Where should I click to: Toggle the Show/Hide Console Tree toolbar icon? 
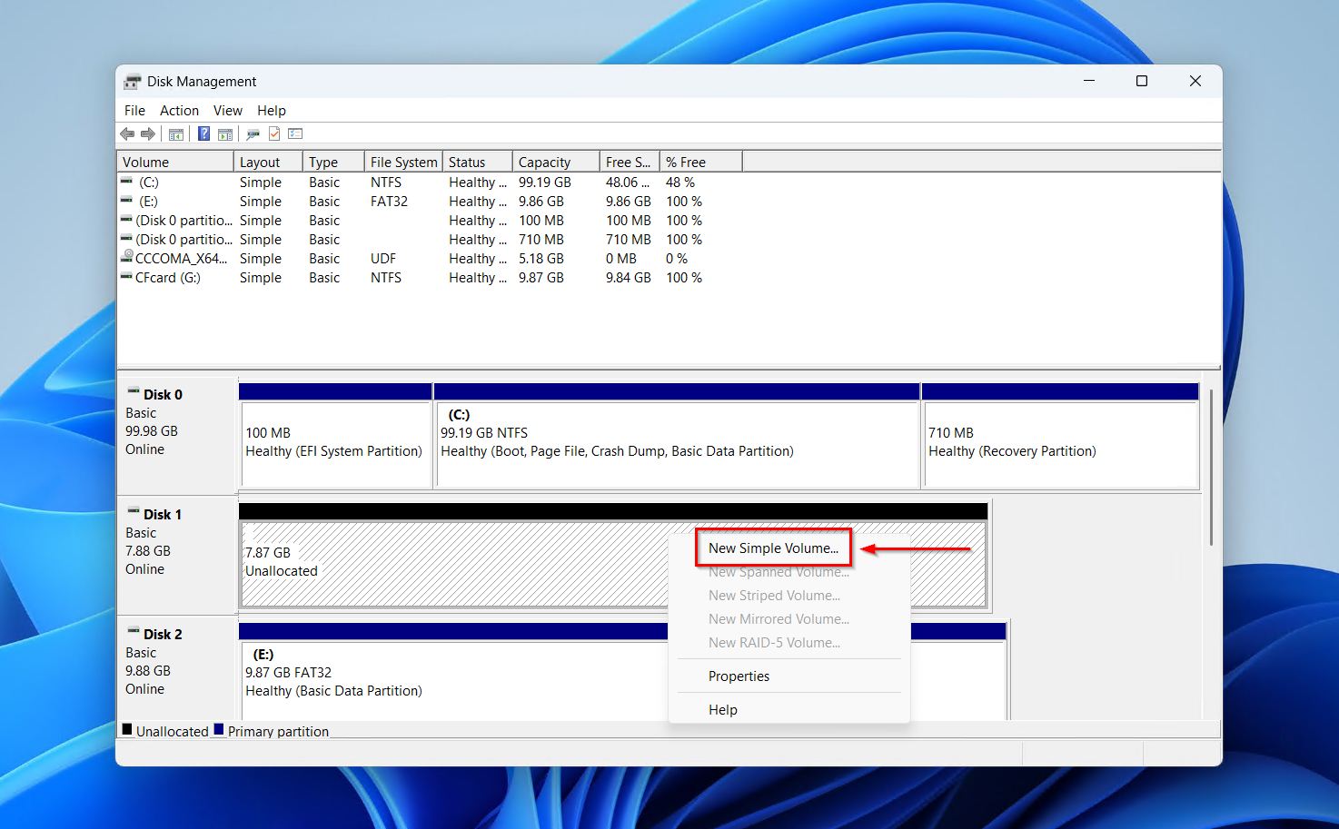176,134
